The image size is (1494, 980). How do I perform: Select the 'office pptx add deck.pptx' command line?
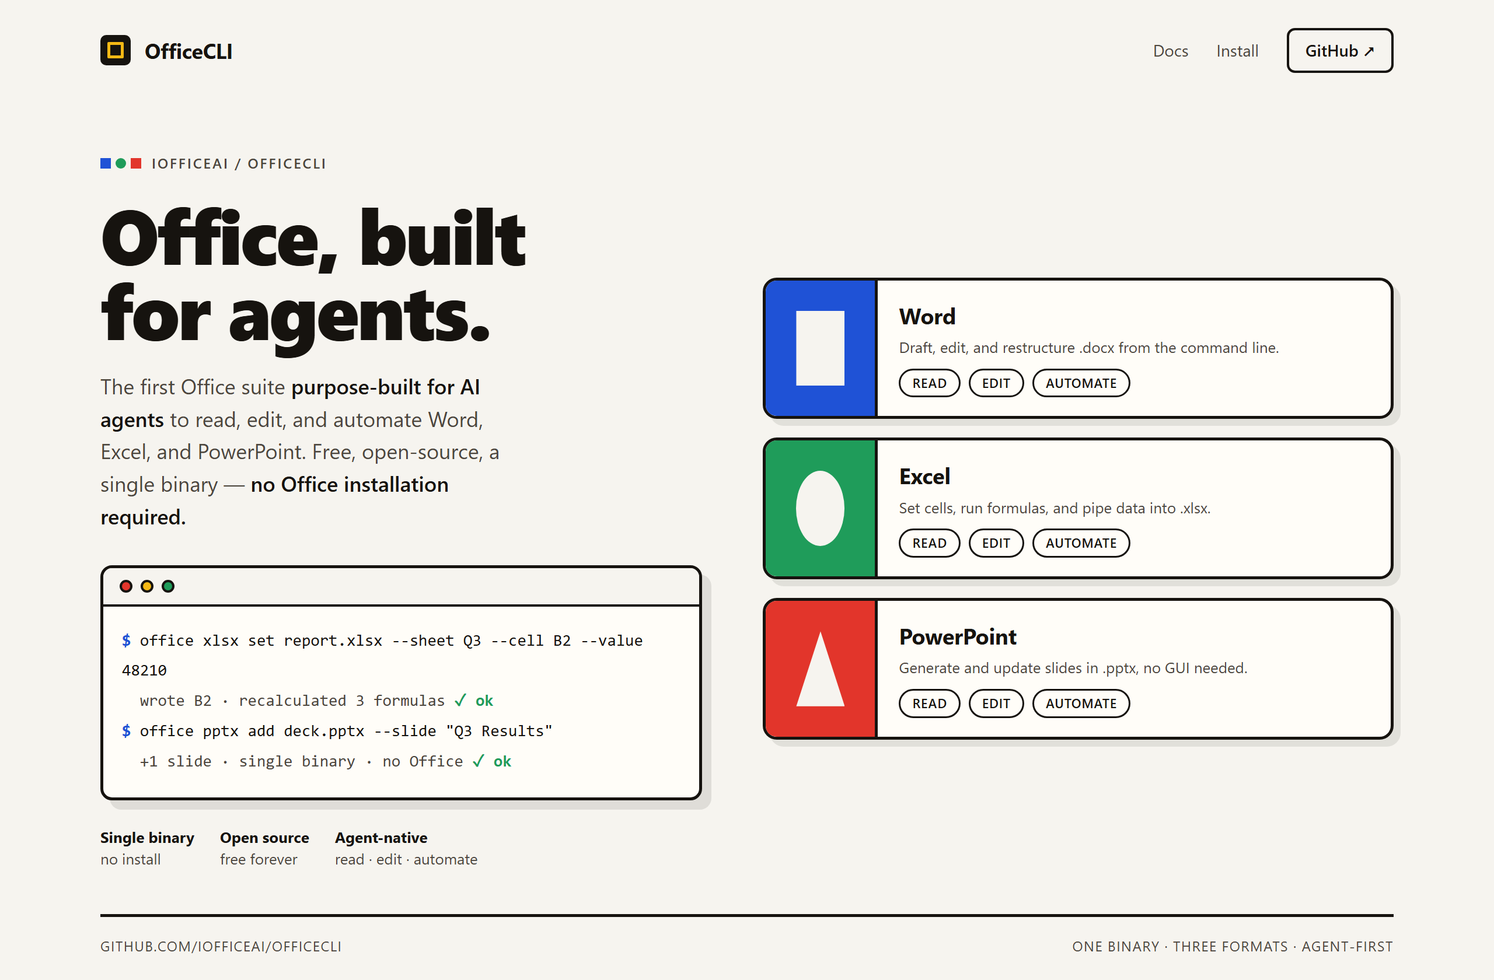[346, 731]
